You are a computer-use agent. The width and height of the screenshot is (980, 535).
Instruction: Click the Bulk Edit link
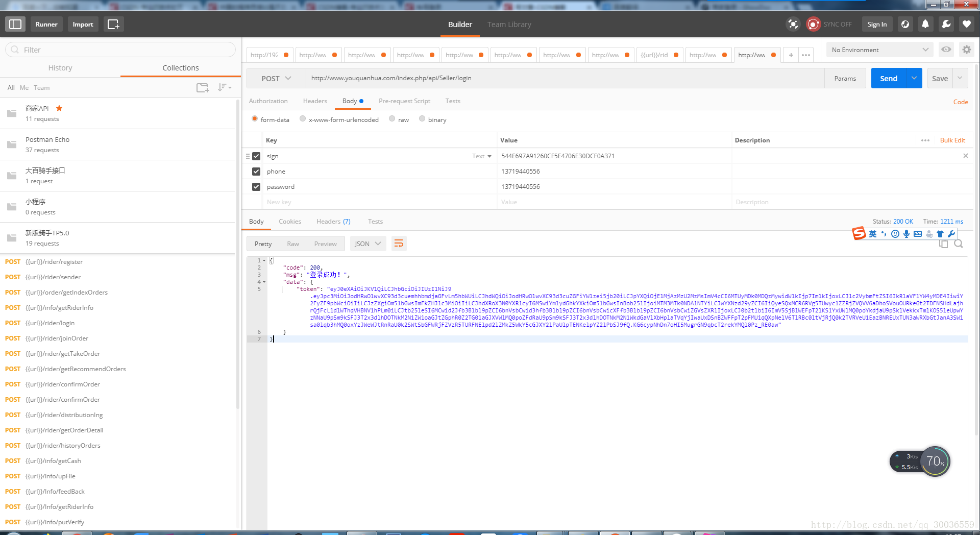pos(952,140)
